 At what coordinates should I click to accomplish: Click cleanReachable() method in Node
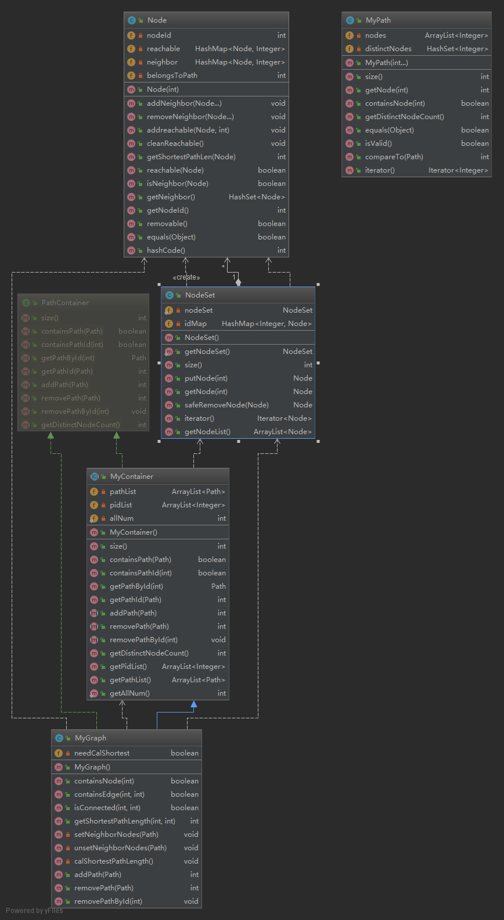tap(206, 144)
